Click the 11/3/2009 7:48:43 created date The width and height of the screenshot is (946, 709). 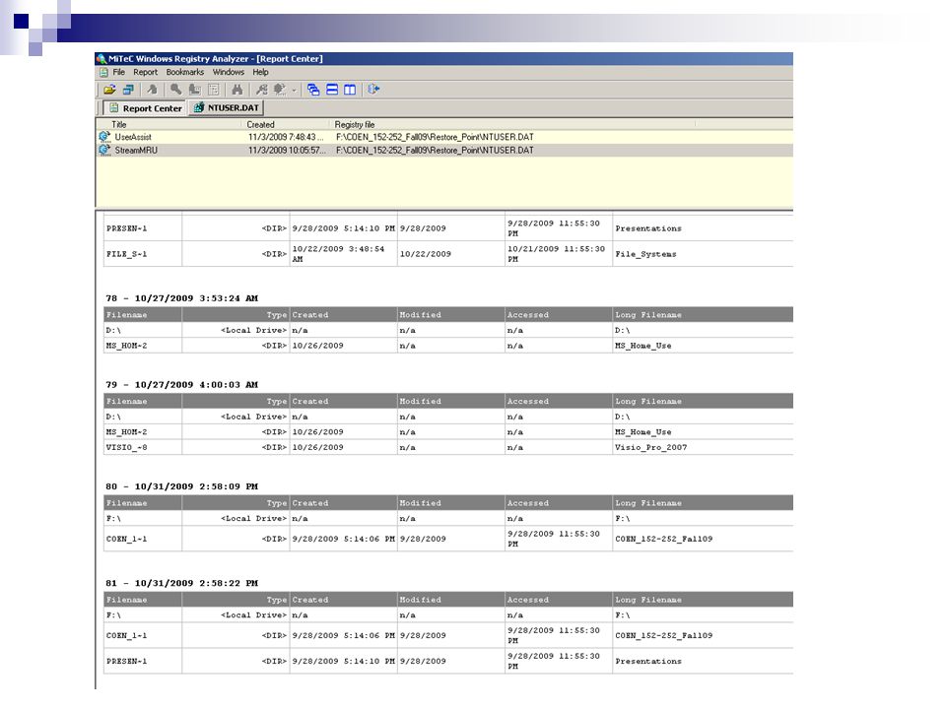tap(286, 138)
